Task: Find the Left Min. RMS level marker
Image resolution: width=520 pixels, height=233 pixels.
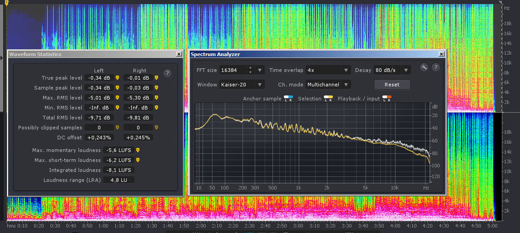Action: (x=117, y=108)
